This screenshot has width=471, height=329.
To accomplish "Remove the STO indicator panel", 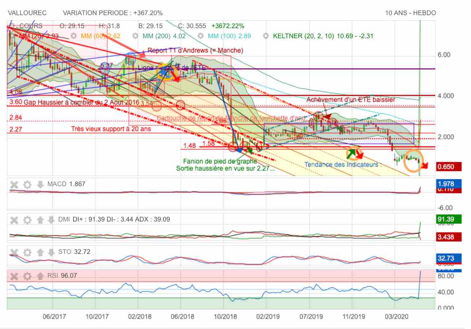I will [x=14, y=252].
